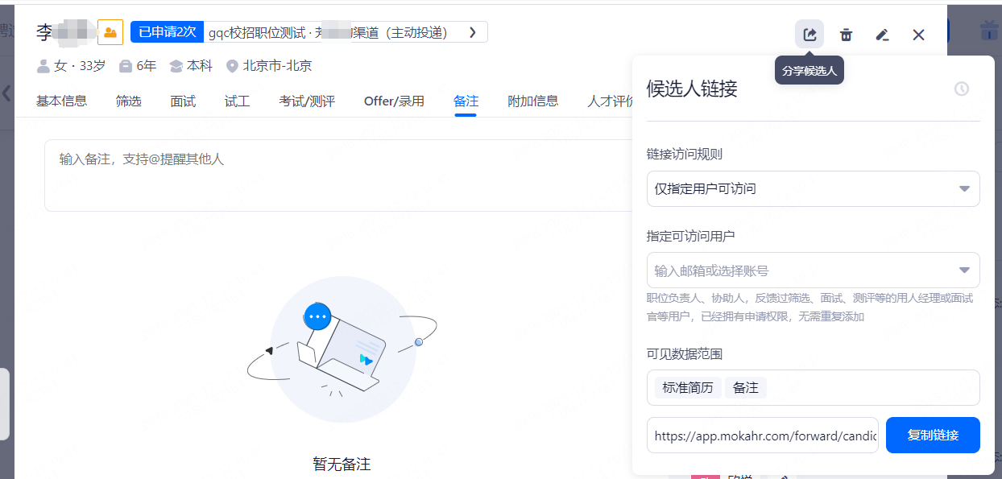Image resolution: width=1002 pixels, height=479 pixels.
Task: Click the edit pencil icon
Action: tap(882, 35)
